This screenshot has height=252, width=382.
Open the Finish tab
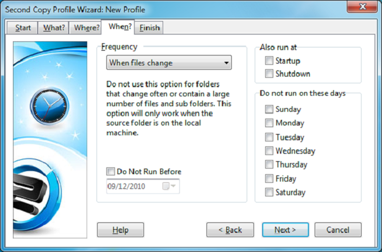(149, 28)
